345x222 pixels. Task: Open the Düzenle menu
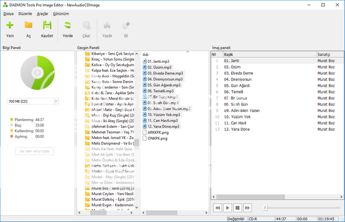pos(25,14)
